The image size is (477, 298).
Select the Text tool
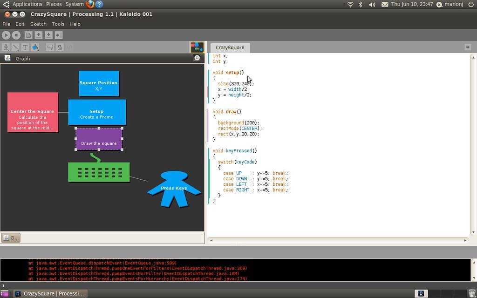click(x=25, y=47)
